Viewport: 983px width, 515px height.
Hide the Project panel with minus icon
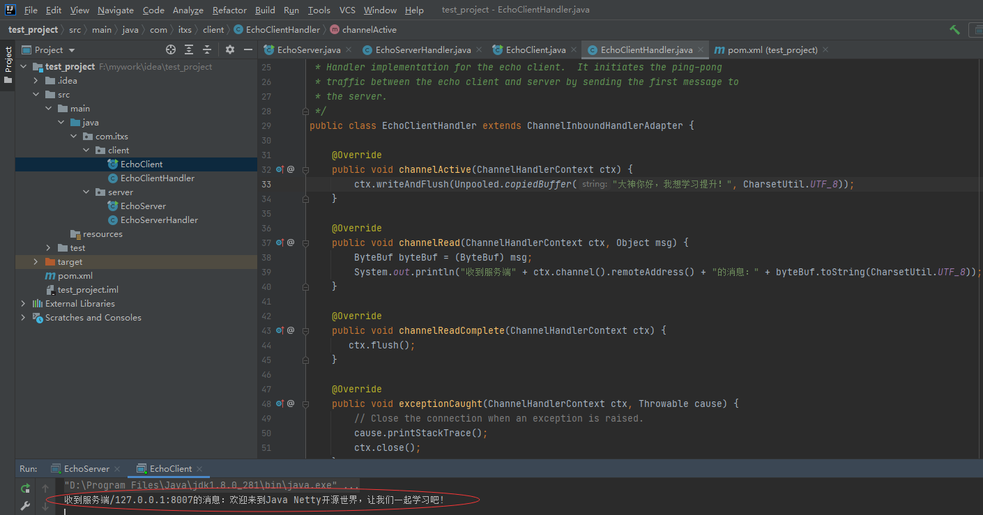pyautogui.click(x=247, y=49)
